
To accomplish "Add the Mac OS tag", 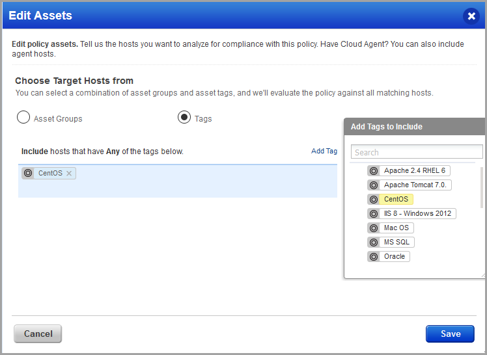I will (x=397, y=228).
